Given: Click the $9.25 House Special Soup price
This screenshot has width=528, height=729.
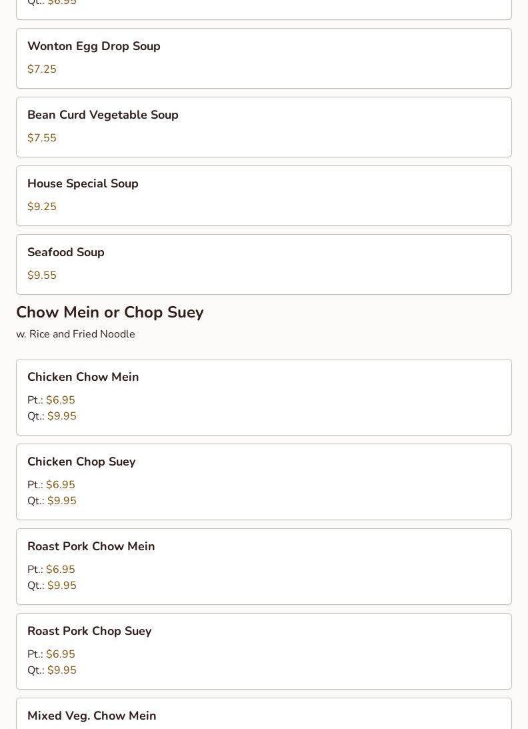Looking at the screenshot, I should click(42, 207).
